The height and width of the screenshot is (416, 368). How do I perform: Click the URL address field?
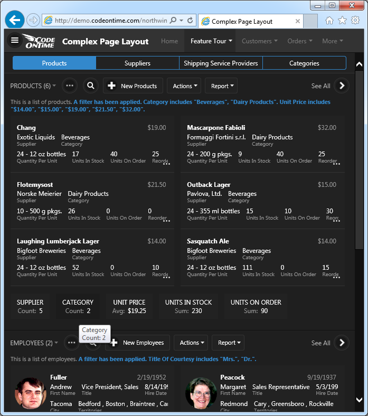tap(111, 21)
